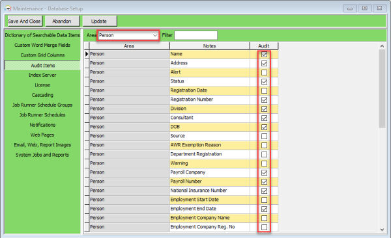Click the Abandon button
Image resolution: width=391 pixels, height=238 pixels.
[x=62, y=21]
